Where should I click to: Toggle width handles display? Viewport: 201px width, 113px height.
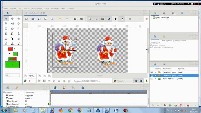point(115,19)
